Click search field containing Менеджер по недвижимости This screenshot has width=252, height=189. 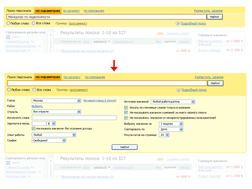click(106, 17)
